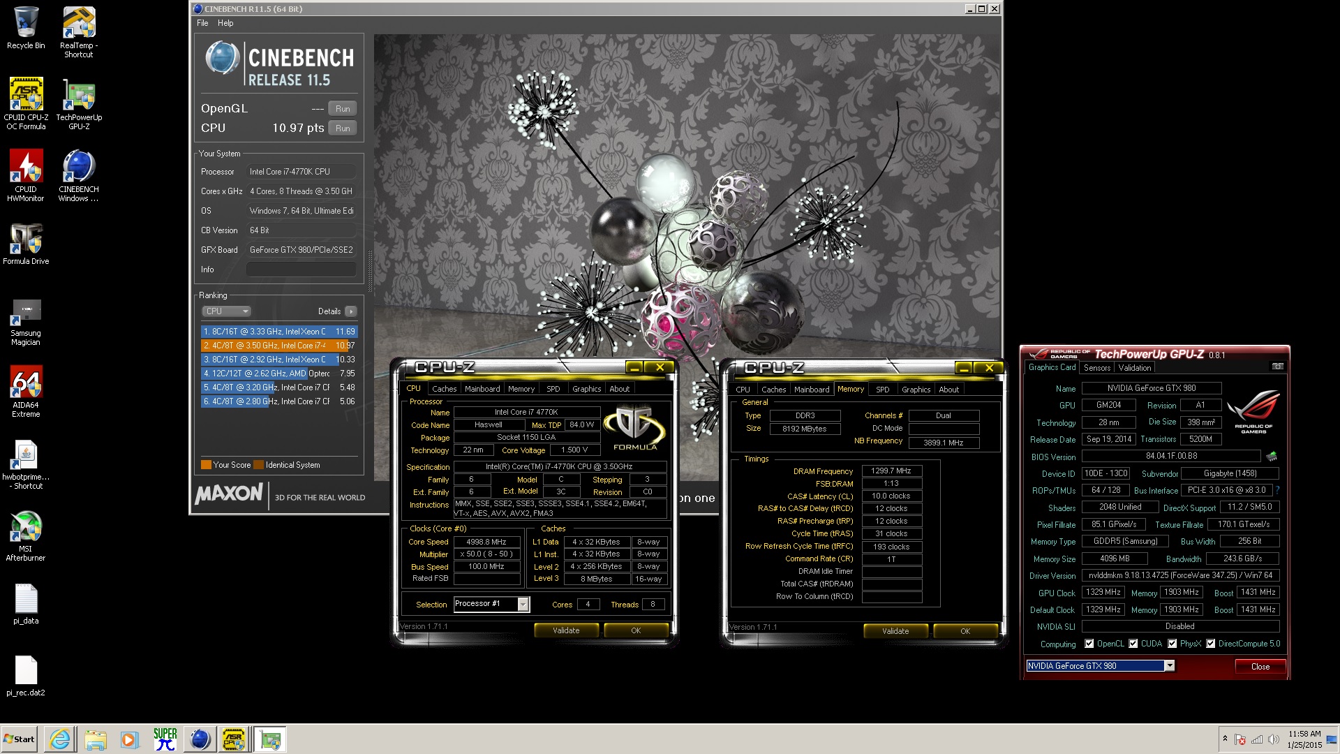Toggle the OpenCL checkbox in GPU-Z
Screen dimensions: 1340x754
(1089, 644)
